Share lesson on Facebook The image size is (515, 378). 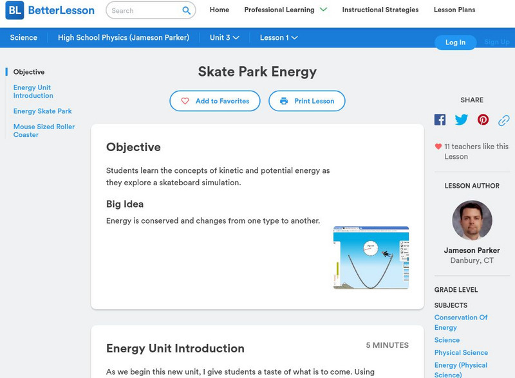440,120
